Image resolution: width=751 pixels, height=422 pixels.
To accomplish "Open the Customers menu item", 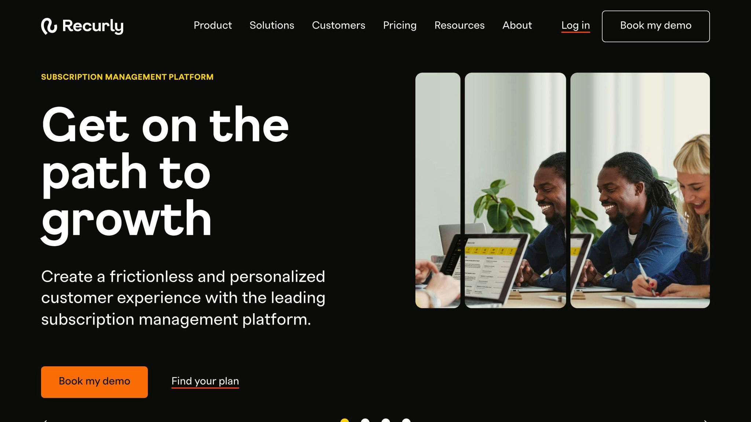I will click(x=338, y=25).
